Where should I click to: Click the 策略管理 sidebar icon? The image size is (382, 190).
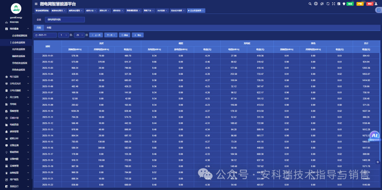(7, 111)
